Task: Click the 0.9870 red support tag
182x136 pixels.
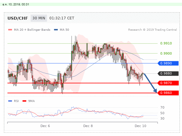Action: tap(168, 83)
